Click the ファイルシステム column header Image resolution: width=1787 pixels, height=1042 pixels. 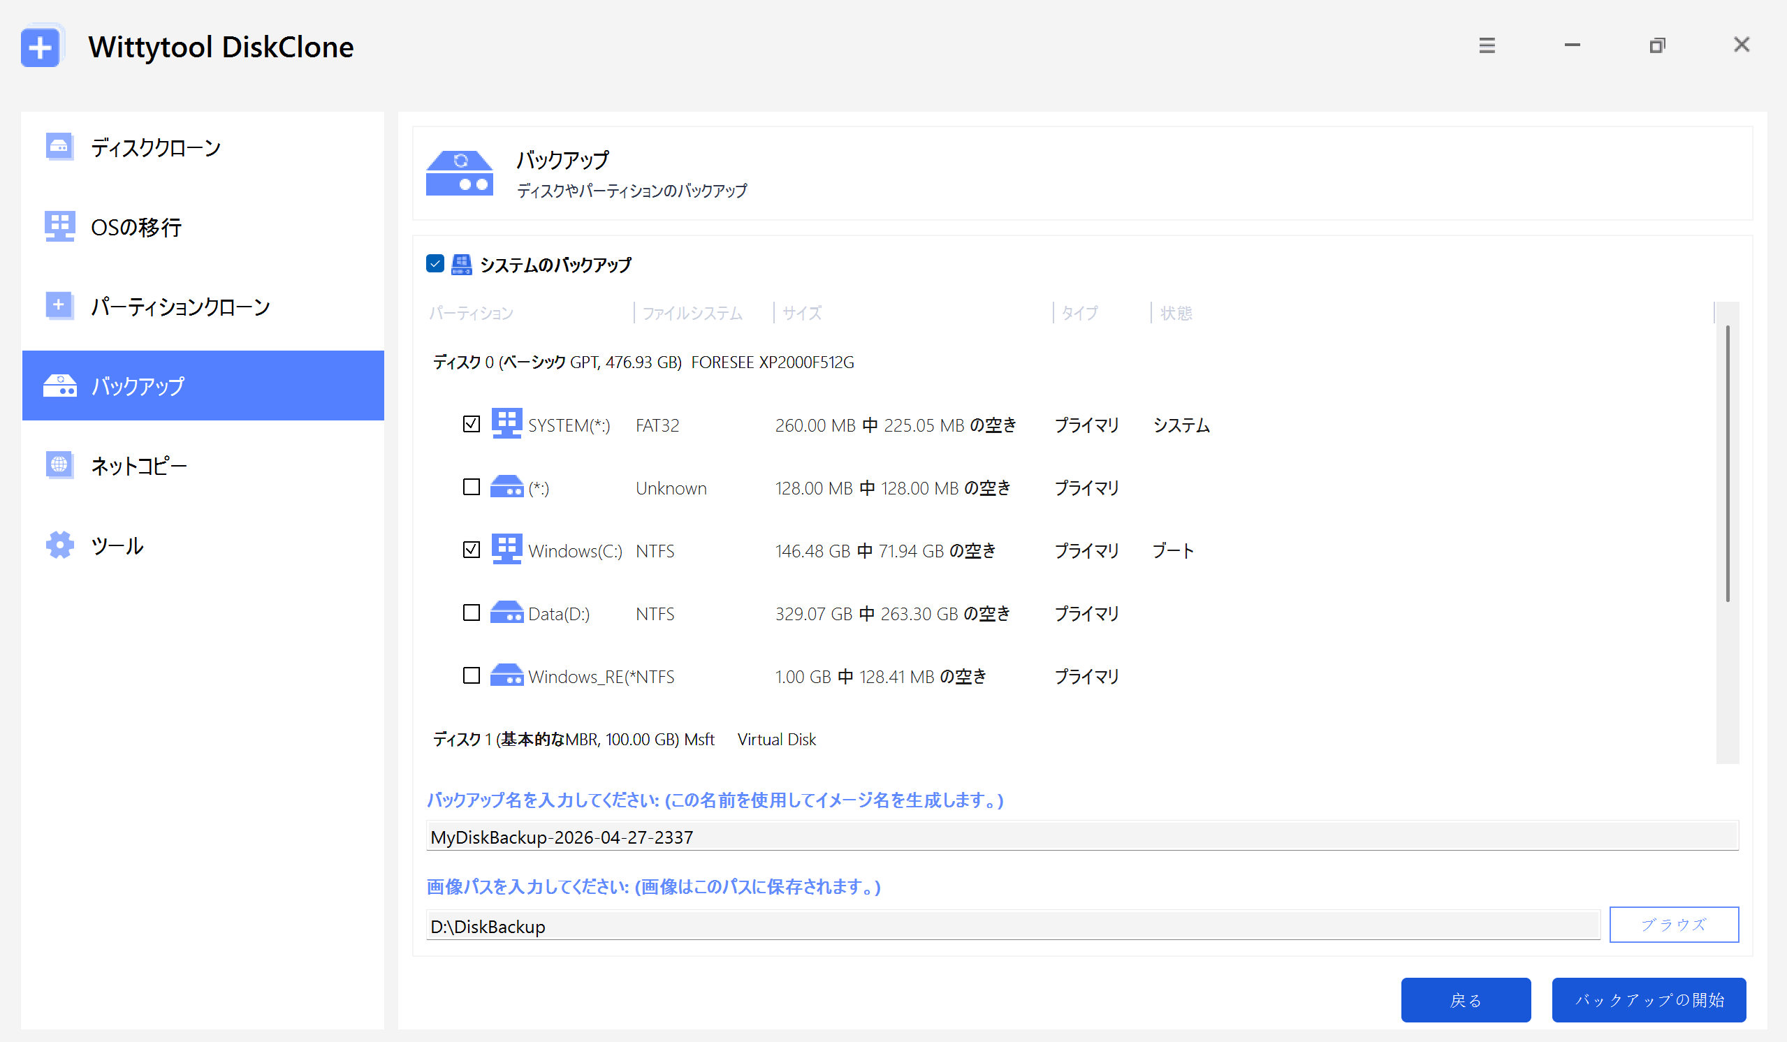tap(692, 313)
